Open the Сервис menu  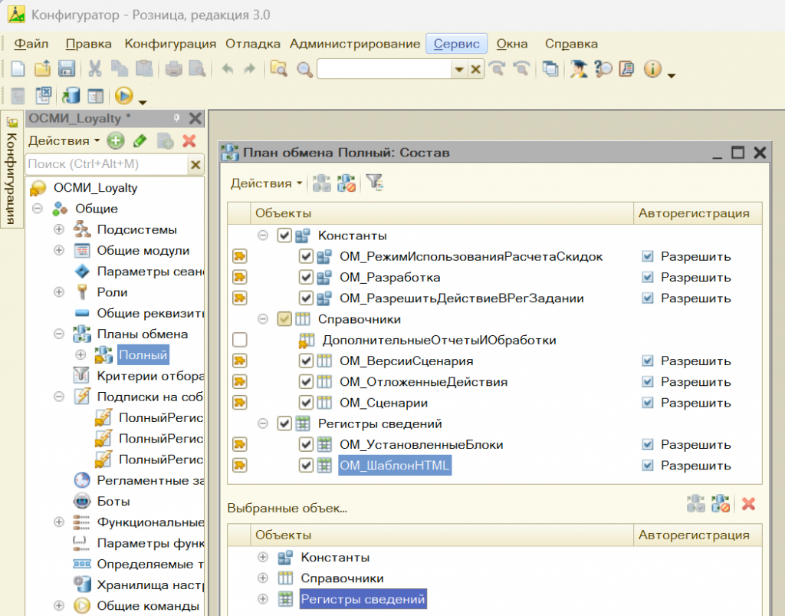(x=456, y=44)
